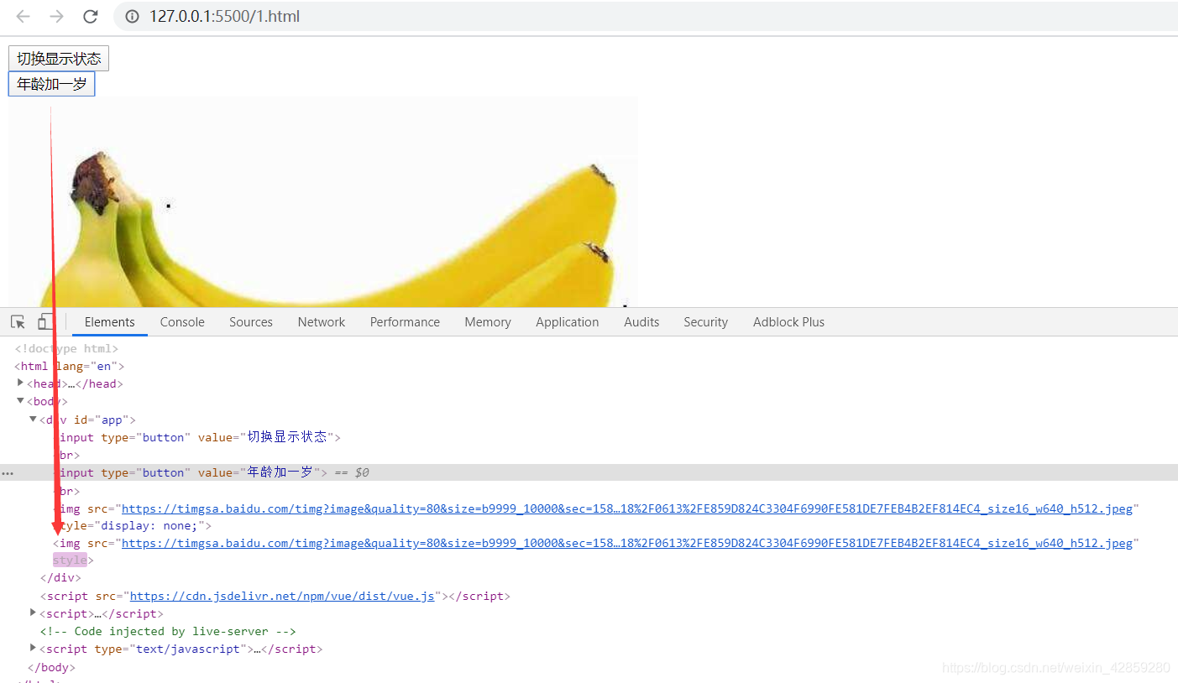Go back with the browser back arrow
This screenshot has width=1178, height=683.
click(24, 16)
